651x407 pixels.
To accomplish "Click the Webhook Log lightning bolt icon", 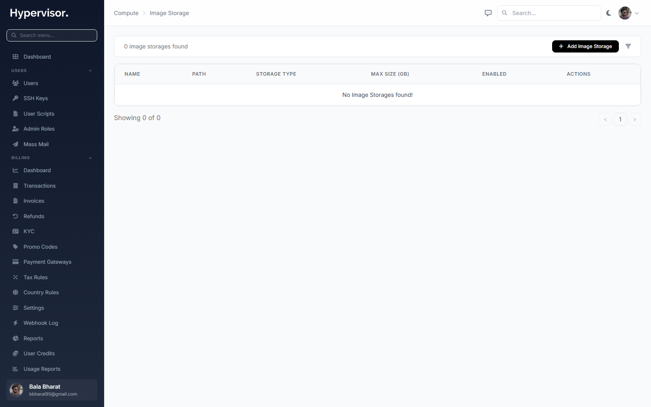I will pos(15,323).
